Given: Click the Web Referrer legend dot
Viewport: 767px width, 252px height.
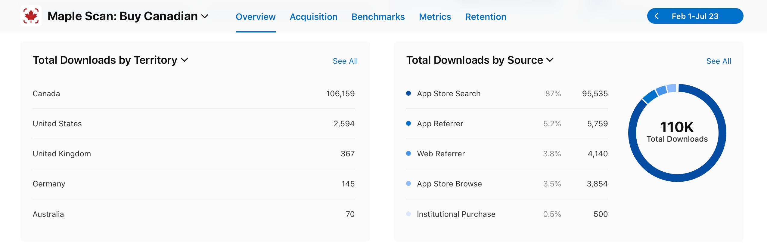Looking at the screenshot, I should [x=408, y=153].
